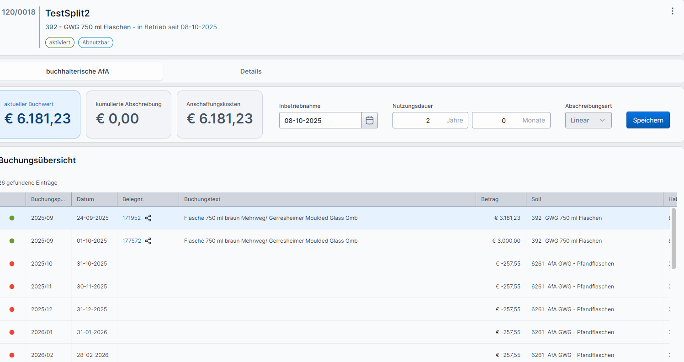This screenshot has height=362, width=684.
Task: Open document link 171952
Action: pos(132,218)
